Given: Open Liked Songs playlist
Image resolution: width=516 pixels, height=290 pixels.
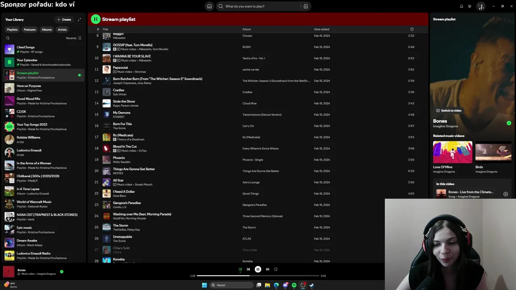Looking at the screenshot, I should point(44,49).
